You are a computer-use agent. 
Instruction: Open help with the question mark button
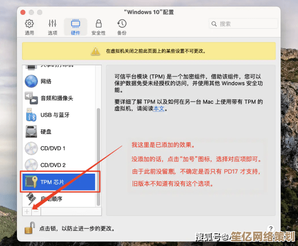pyautogui.click(x=271, y=229)
